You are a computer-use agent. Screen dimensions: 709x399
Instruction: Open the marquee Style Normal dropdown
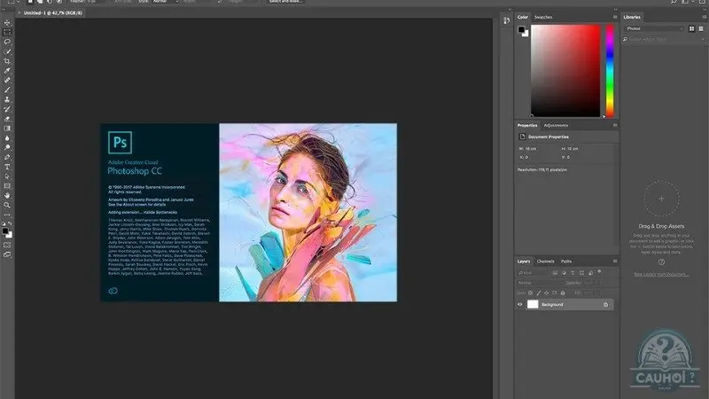point(166,2)
